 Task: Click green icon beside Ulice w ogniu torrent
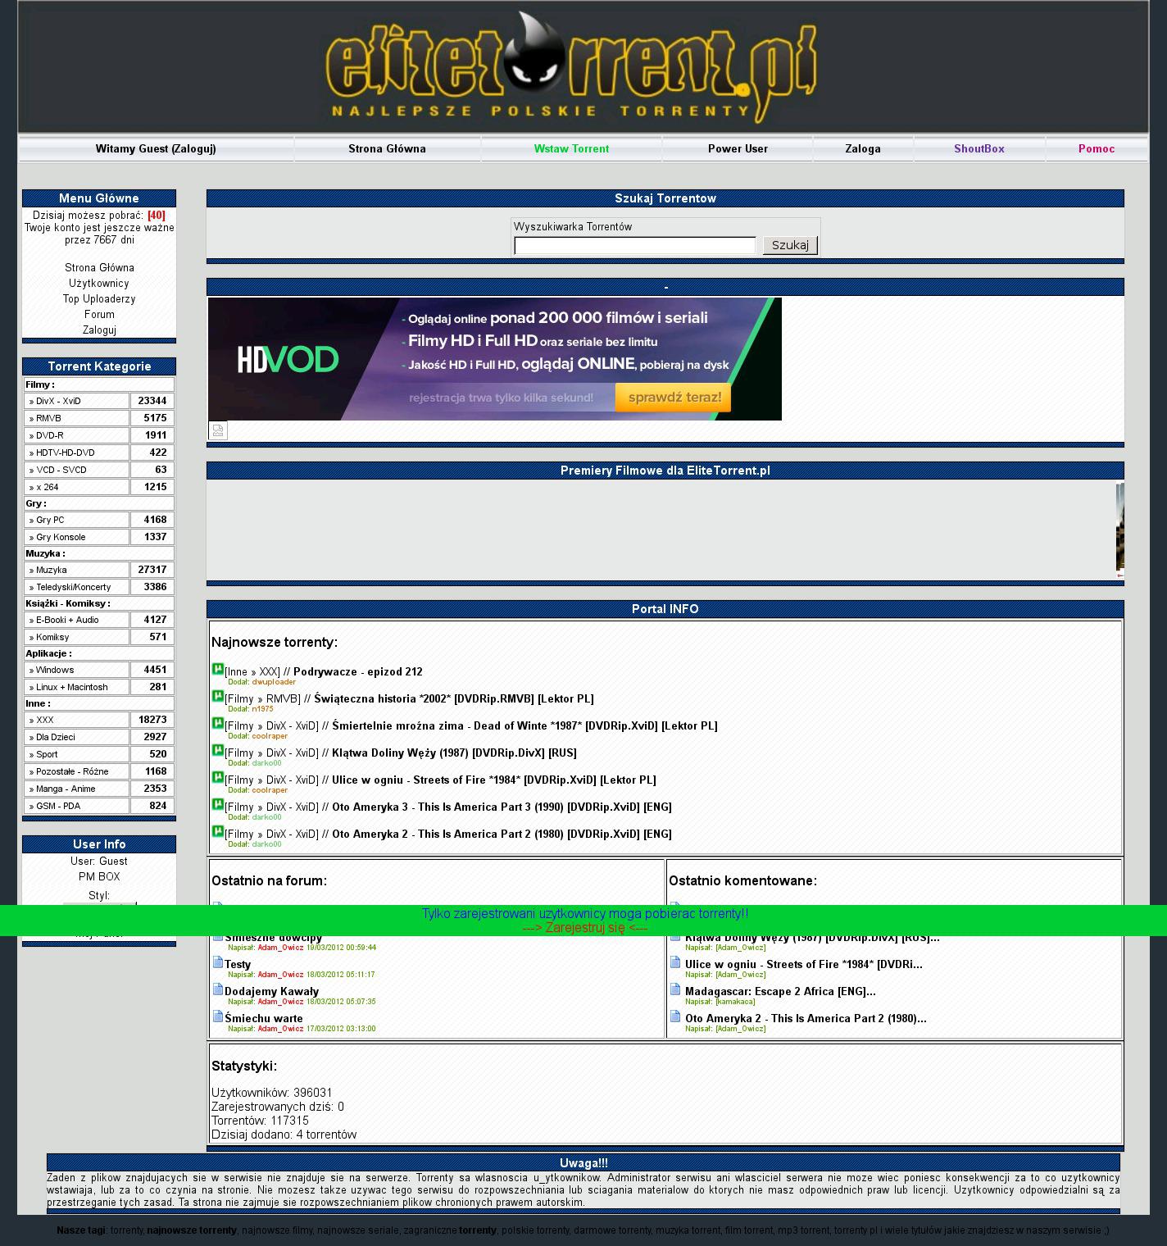coord(217,777)
